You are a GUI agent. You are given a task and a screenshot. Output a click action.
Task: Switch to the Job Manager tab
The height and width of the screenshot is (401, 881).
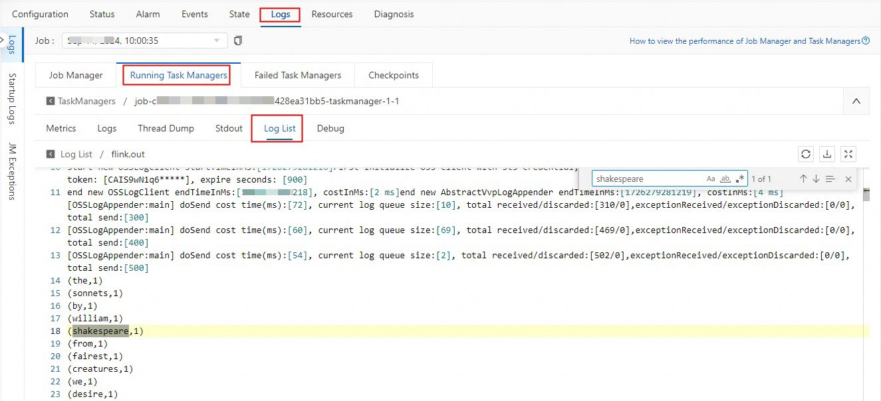click(76, 75)
